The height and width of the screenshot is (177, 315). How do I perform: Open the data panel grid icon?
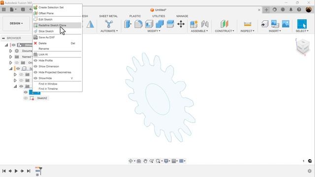[4, 9]
